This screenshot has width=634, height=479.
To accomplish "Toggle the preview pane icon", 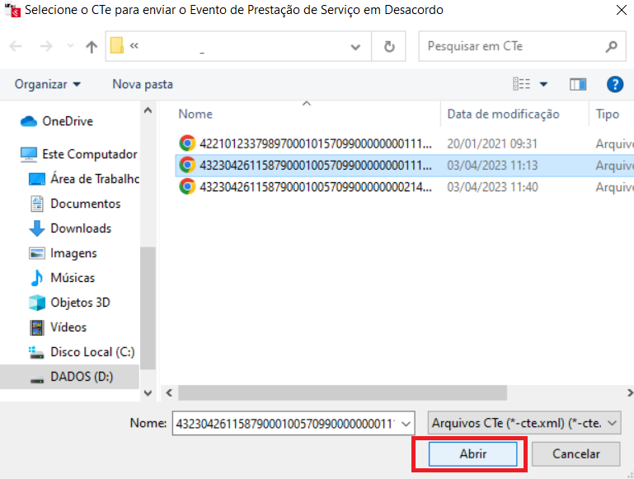I will (x=577, y=84).
